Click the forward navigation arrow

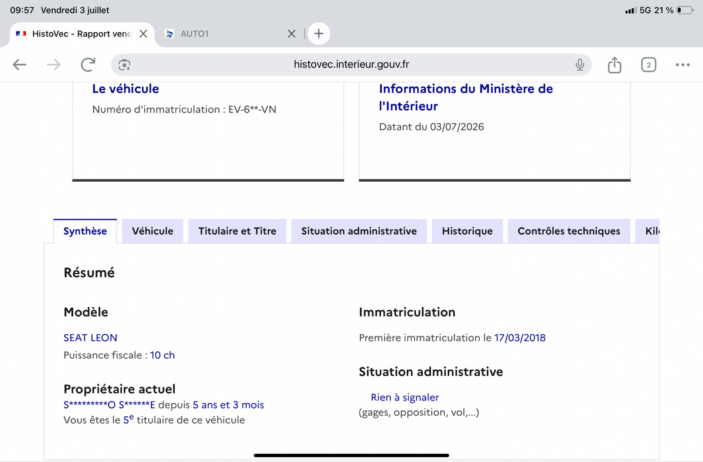53,64
